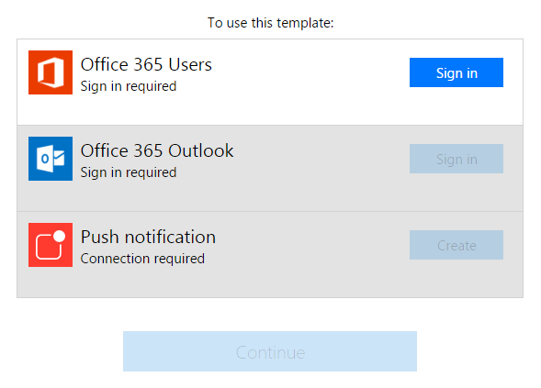Sign in to Office 365 Users
This screenshot has width=541, height=388.
pyautogui.click(x=456, y=72)
